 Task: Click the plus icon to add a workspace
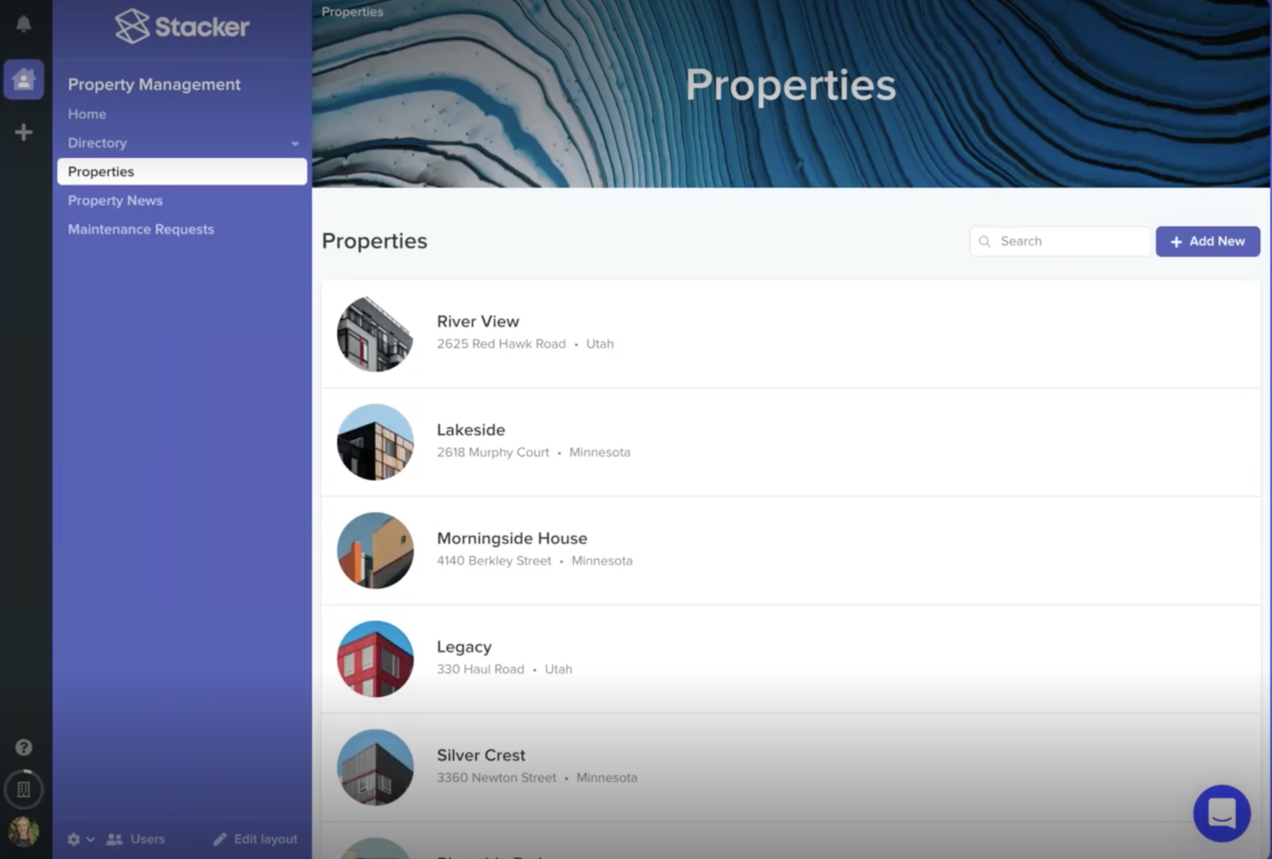[24, 132]
